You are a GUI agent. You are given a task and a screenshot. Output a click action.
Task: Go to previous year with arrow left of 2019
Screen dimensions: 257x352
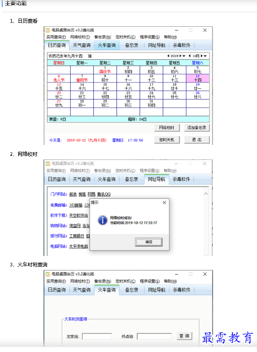pos(168,56)
